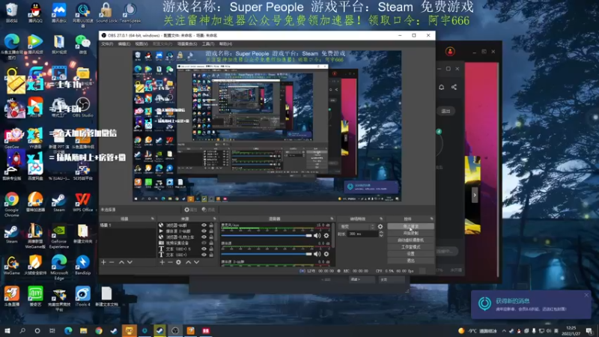The image size is (599, 337).
Task: Remove selected source with the minus icon
Action: (170, 262)
